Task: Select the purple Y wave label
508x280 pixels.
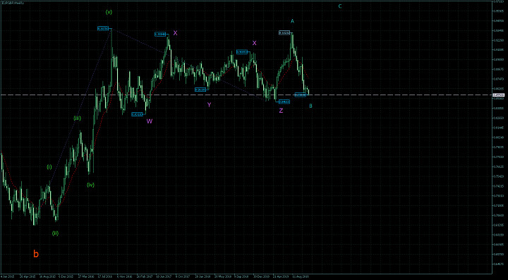Action: click(x=210, y=104)
